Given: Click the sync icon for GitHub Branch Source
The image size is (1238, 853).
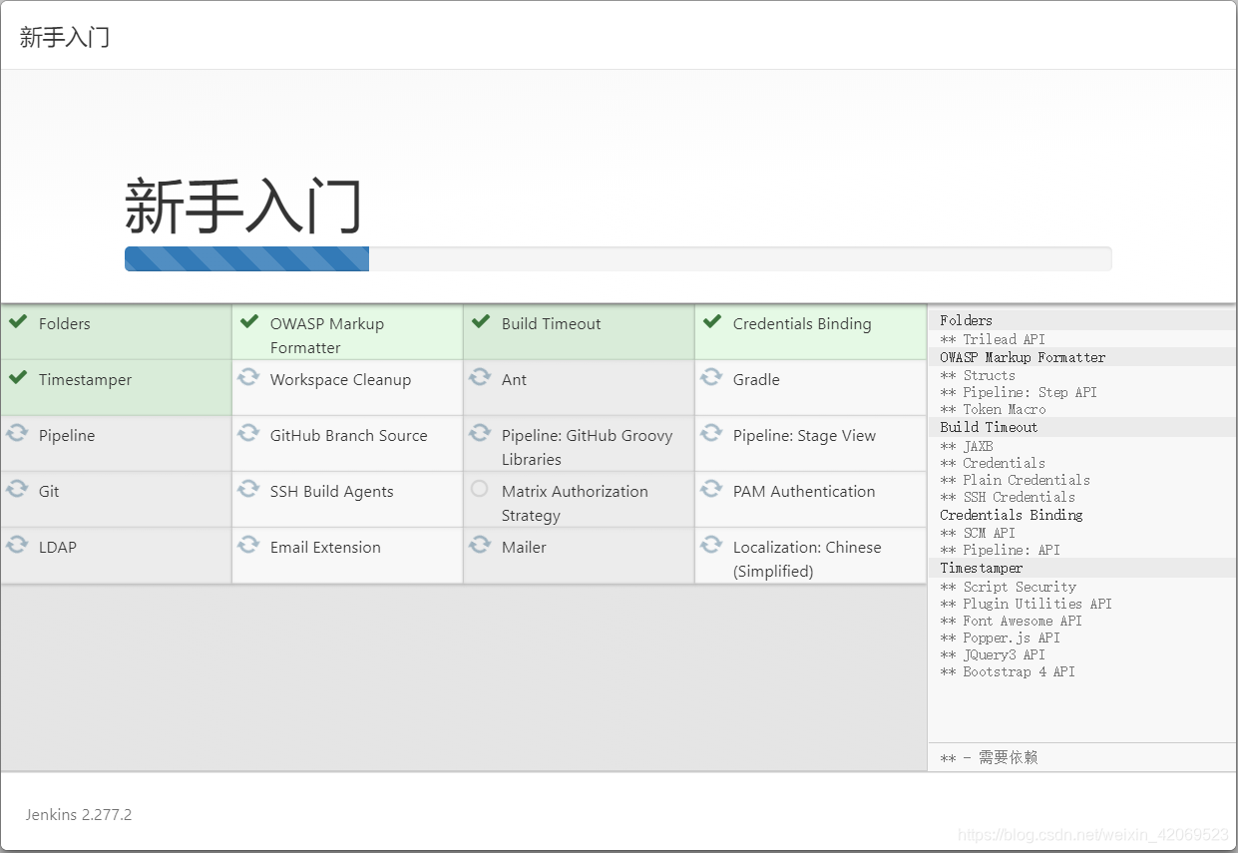Looking at the screenshot, I should pos(248,434).
